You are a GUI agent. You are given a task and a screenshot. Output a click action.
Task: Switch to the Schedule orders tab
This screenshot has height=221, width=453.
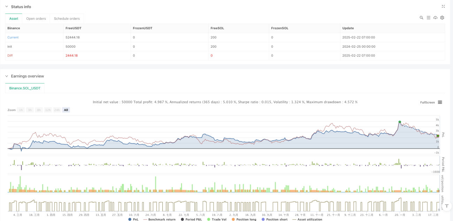click(x=67, y=18)
